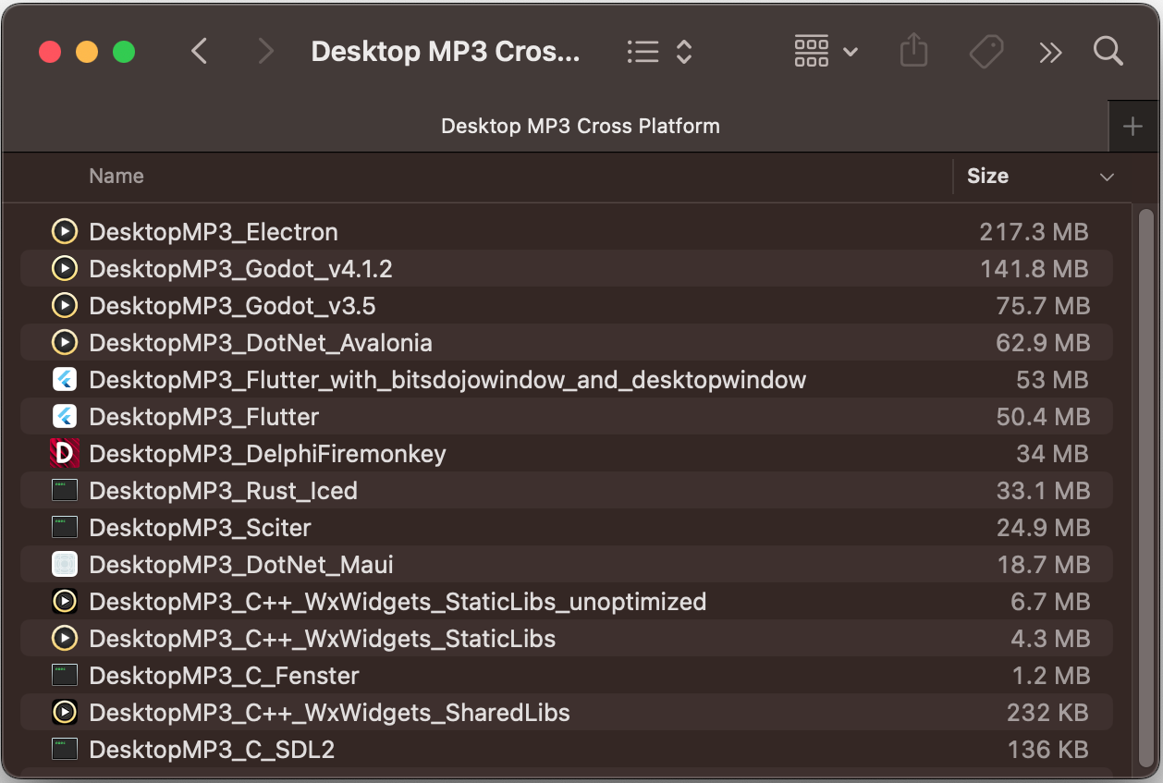This screenshot has width=1163, height=783.
Task: Click the sort order arrows next to list view
Action: point(683,52)
